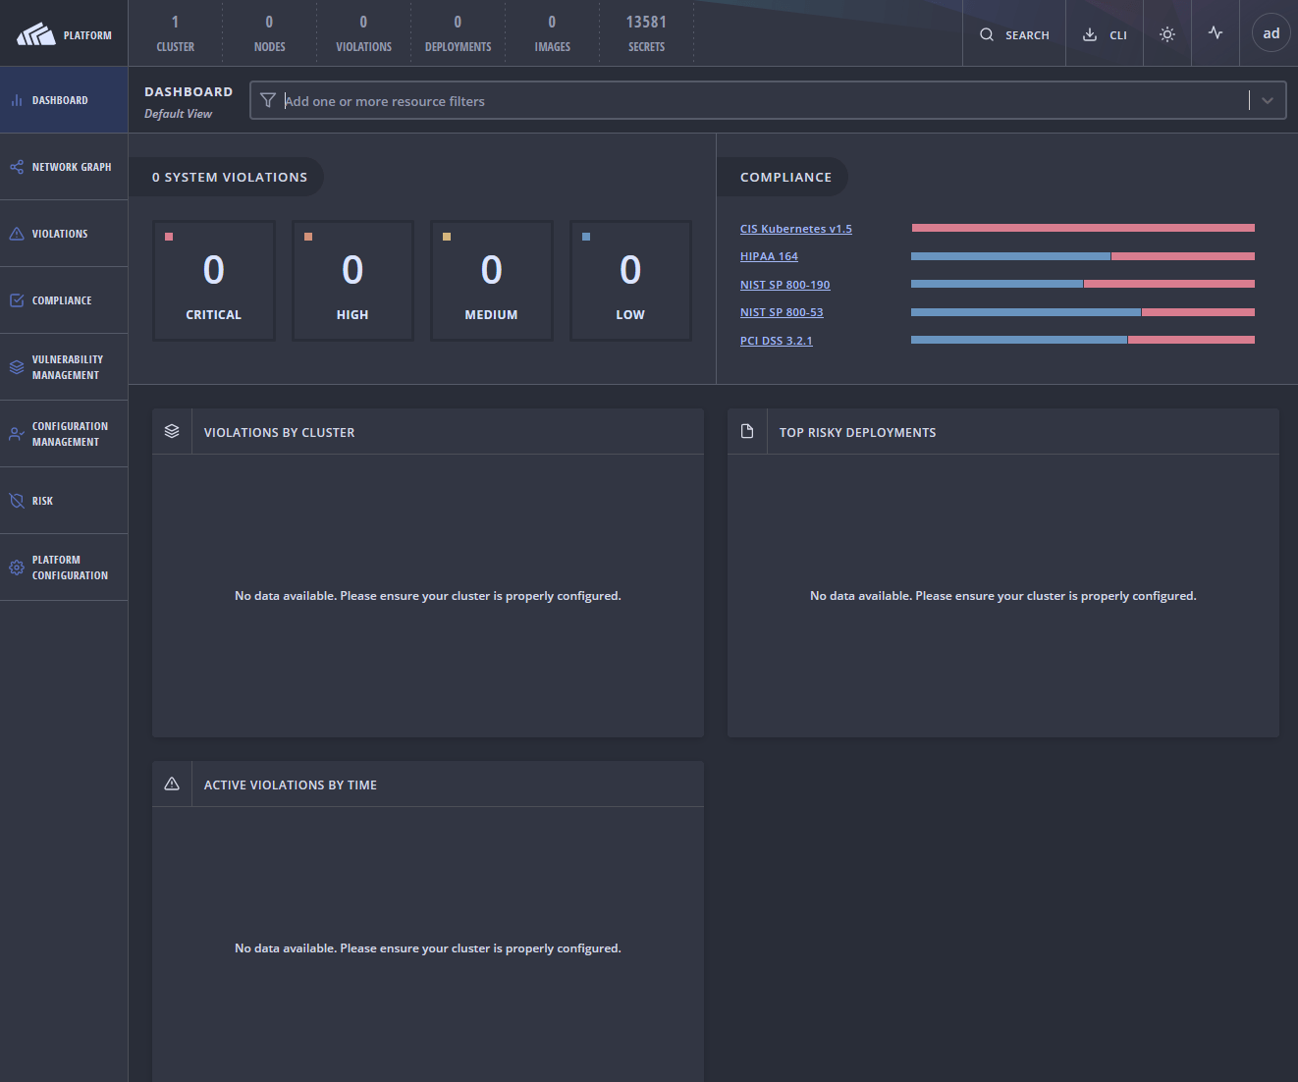Follow the NIST SP 800-190 link
Screen dimensions: 1298x1082
coord(785,285)
